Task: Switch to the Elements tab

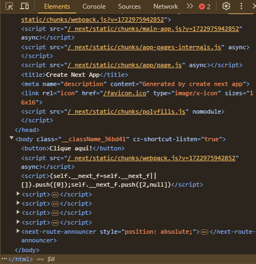Action: tap(57, 6)
